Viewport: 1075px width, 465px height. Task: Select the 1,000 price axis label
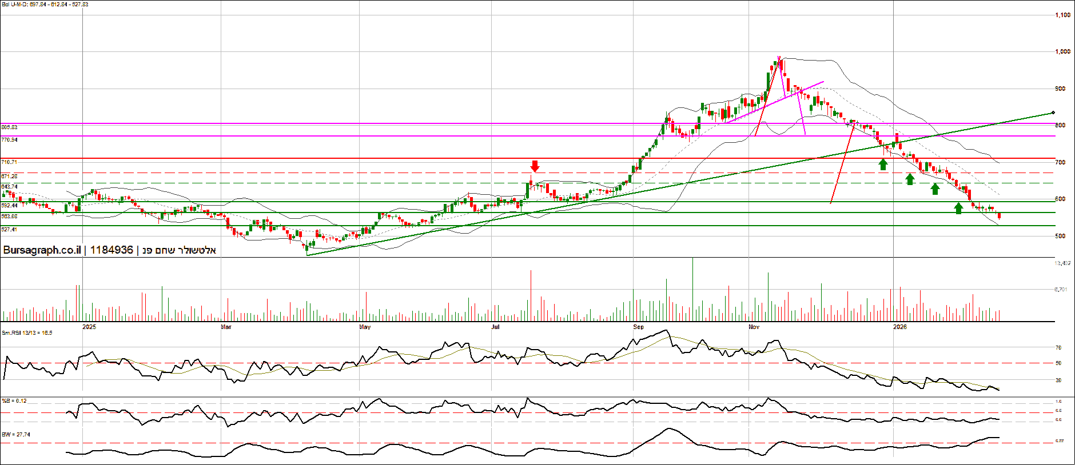point(1063,51)
